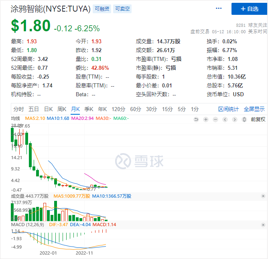Pan chart right with right arrow

click(x=235, y=119)
